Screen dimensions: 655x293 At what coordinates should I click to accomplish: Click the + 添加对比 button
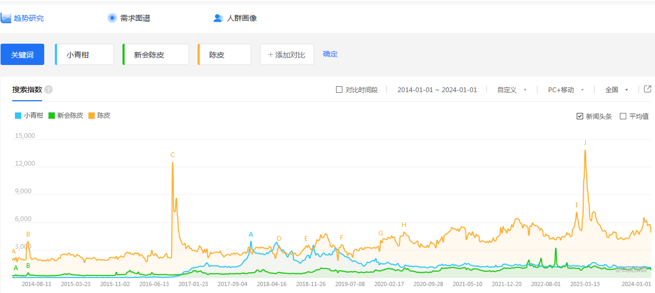coord(286,54)
